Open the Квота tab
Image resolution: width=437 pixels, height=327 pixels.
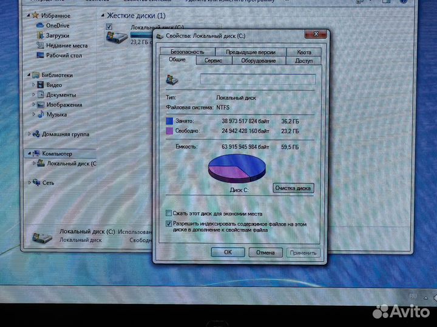pyautogui.click(x=304, y=51)
